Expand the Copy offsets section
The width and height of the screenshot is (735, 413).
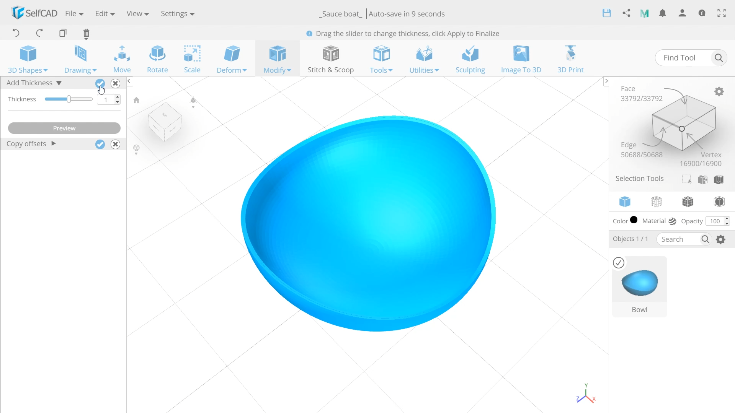[54, 143]
